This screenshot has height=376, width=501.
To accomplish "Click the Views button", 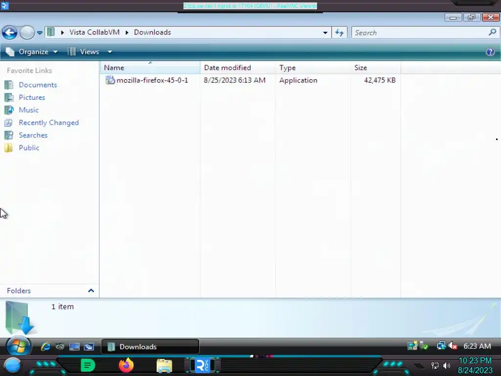I will pos(84,52).
